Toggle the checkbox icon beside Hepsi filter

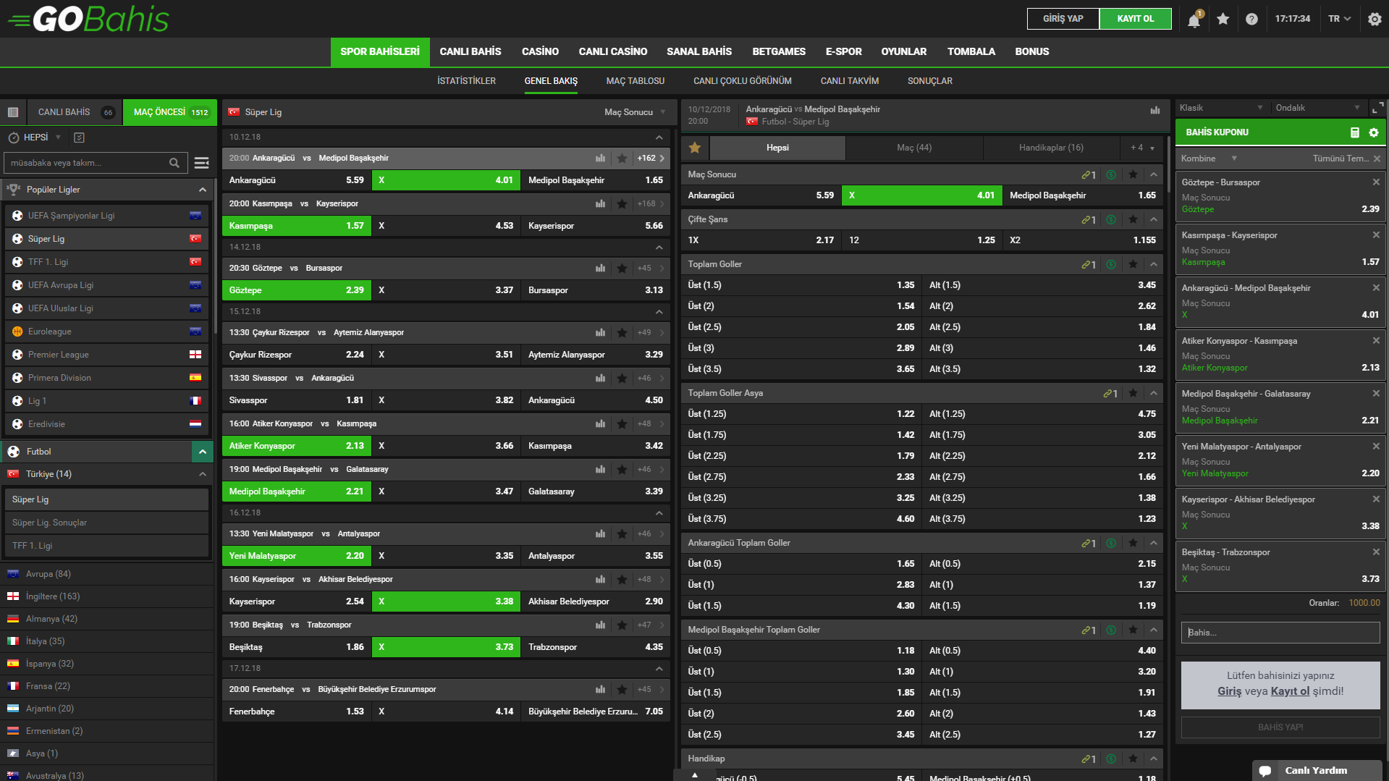80,138
